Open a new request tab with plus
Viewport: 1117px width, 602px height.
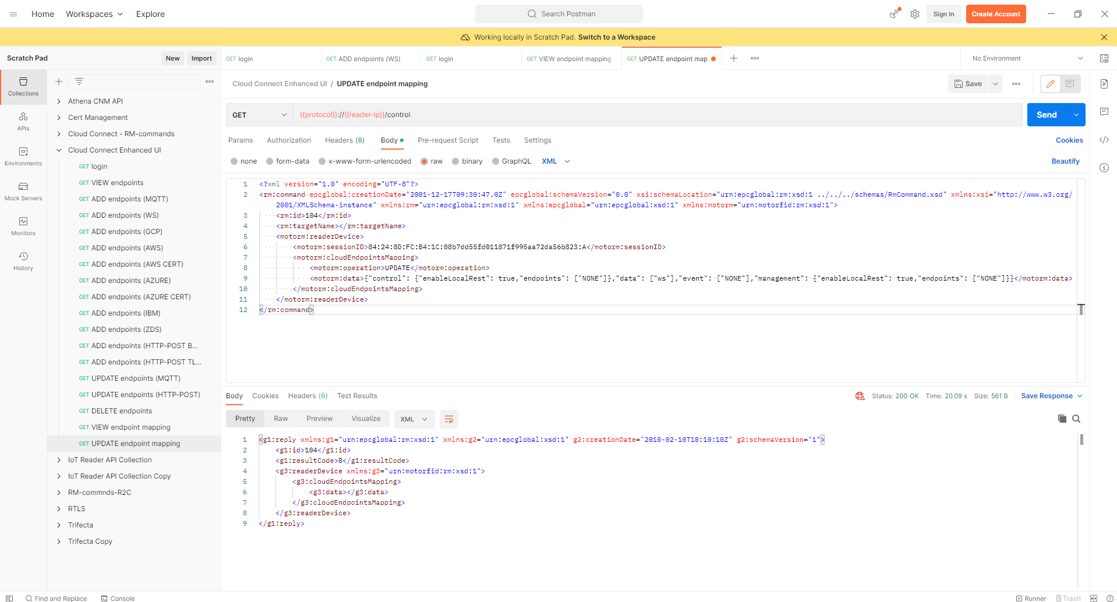(734, 58)
